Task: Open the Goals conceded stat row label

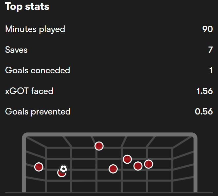Action: click(x=38, y=70)
